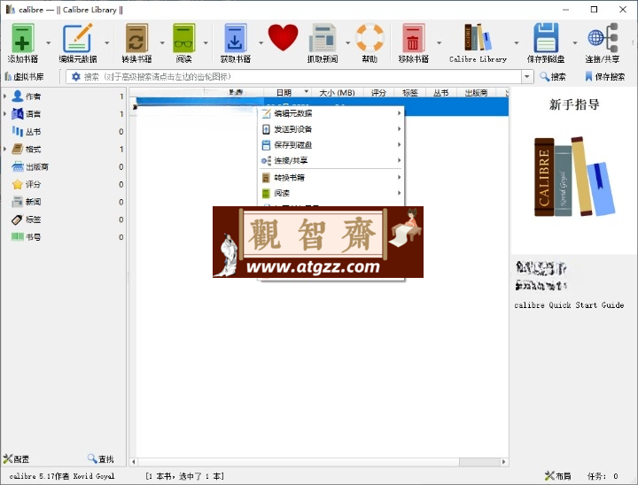Open Convert books dropdown arrow

click(x=162, y=42)
